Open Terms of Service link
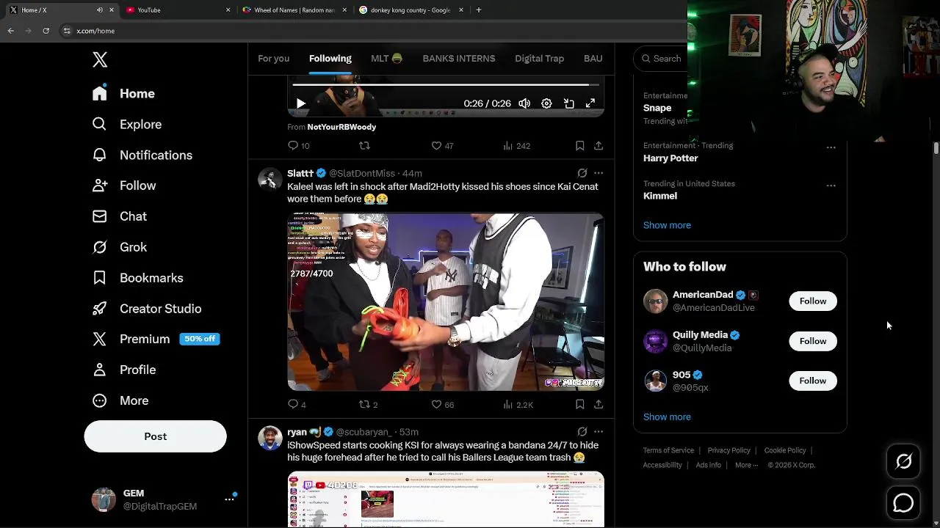 click(668, 450)
